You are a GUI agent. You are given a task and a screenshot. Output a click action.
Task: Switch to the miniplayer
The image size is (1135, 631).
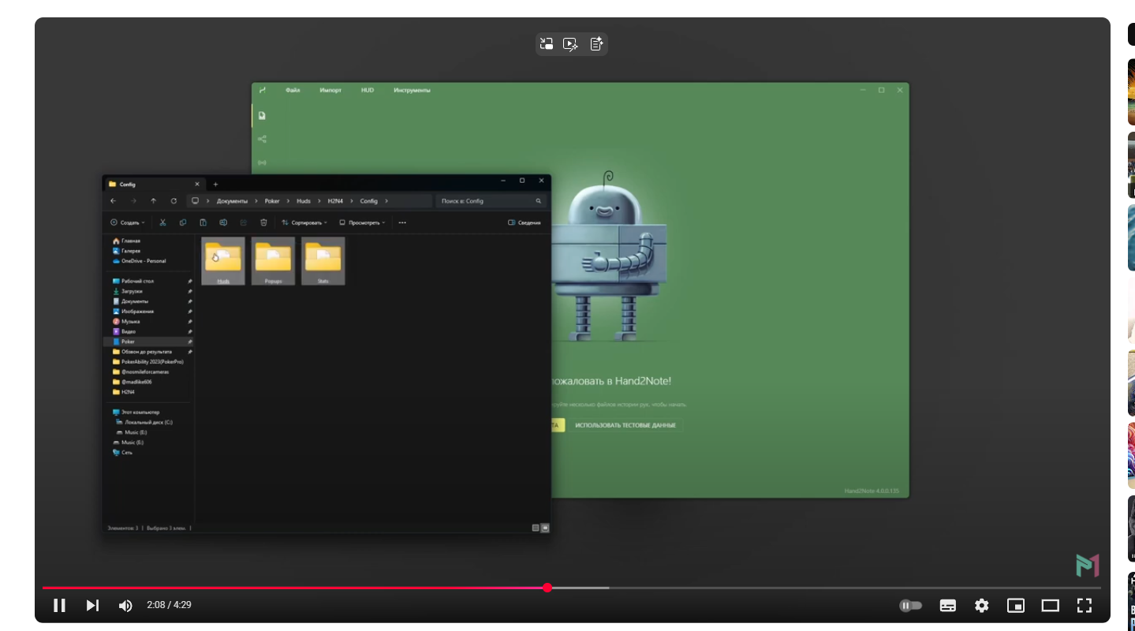point(1016,606)
